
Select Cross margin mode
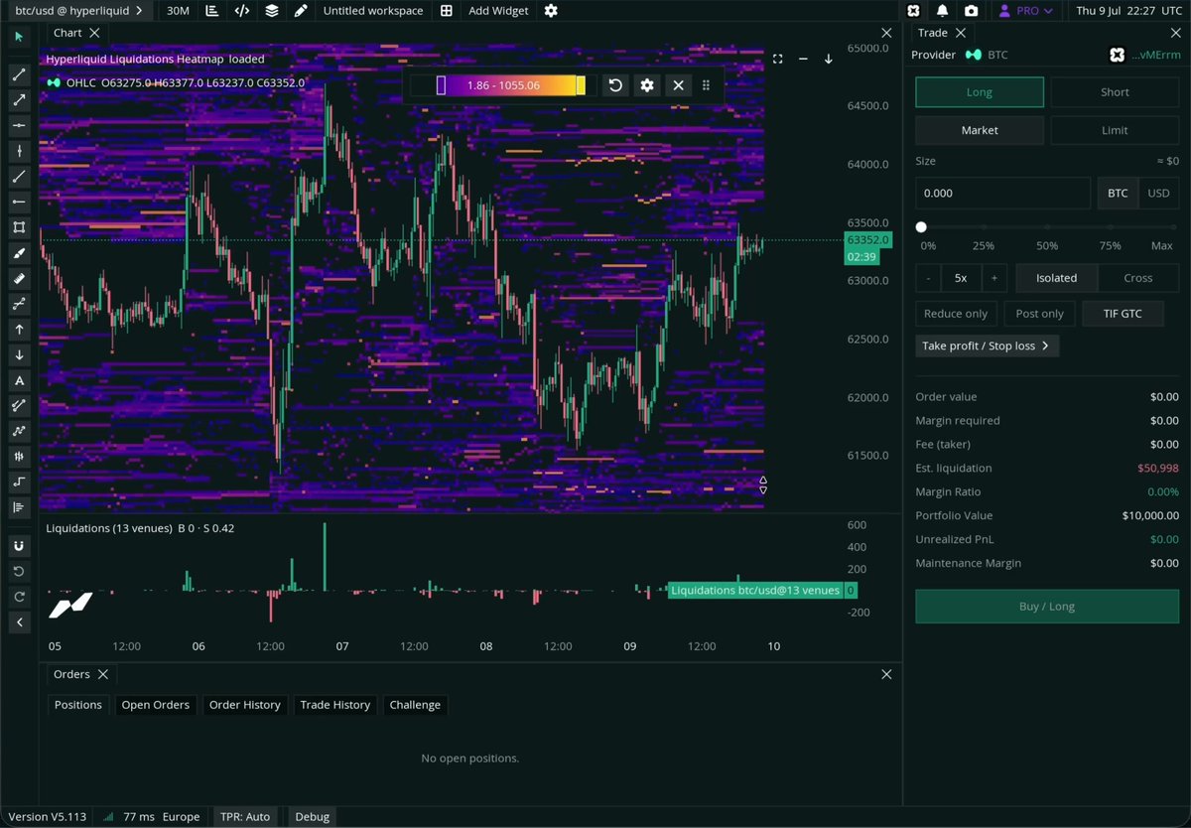coord(1138,278)
